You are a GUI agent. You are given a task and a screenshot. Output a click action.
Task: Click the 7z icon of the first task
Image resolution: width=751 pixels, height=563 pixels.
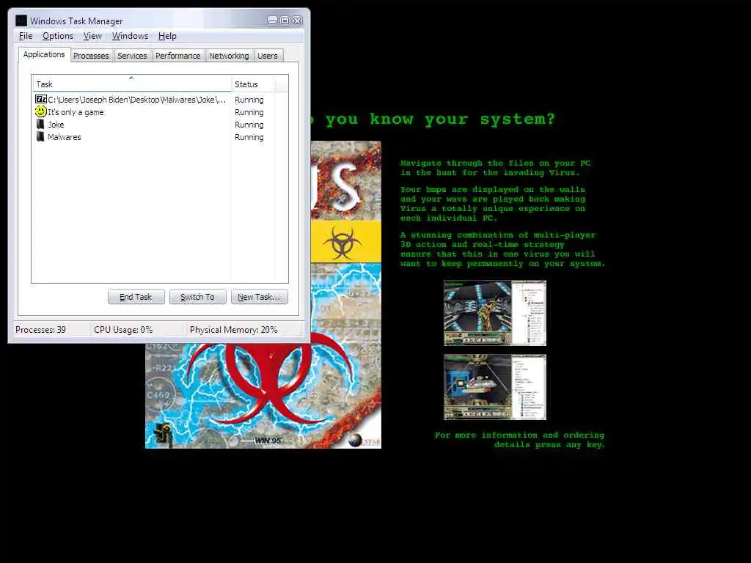point(41,100)
